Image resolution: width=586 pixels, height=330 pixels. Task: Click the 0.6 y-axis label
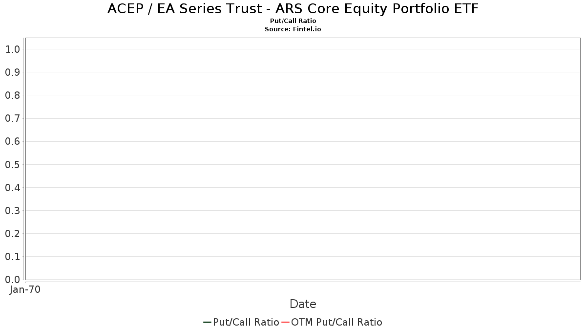pyautogui.click(x=12, y=141)
